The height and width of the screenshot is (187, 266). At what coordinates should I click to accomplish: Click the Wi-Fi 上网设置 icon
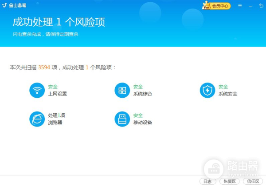tap(37, 90)
